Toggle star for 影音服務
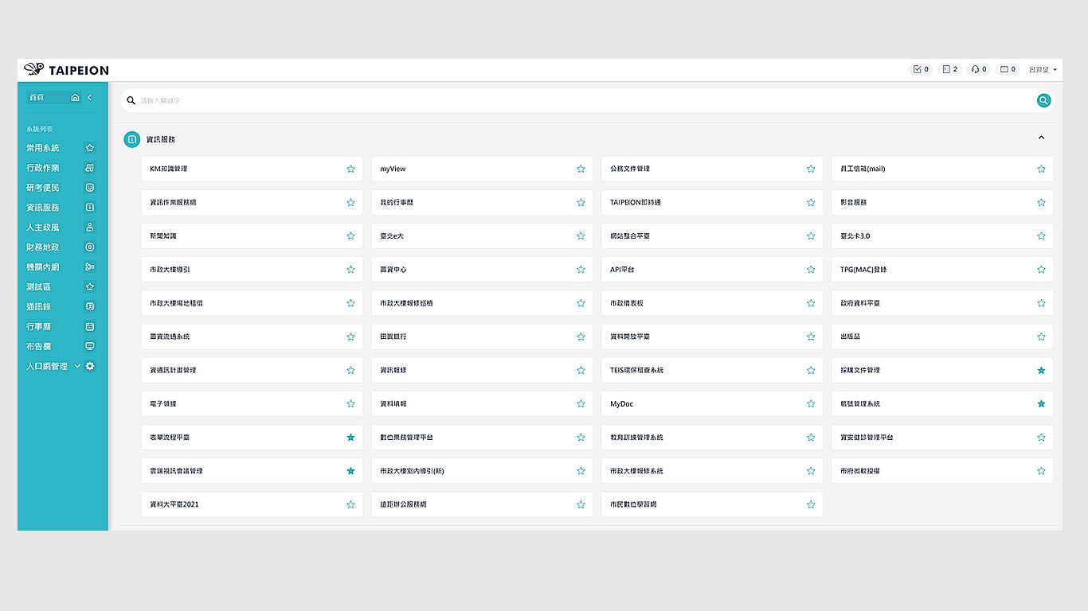The height and width of the screenshot is (611, 1088). click(1041, 202)
